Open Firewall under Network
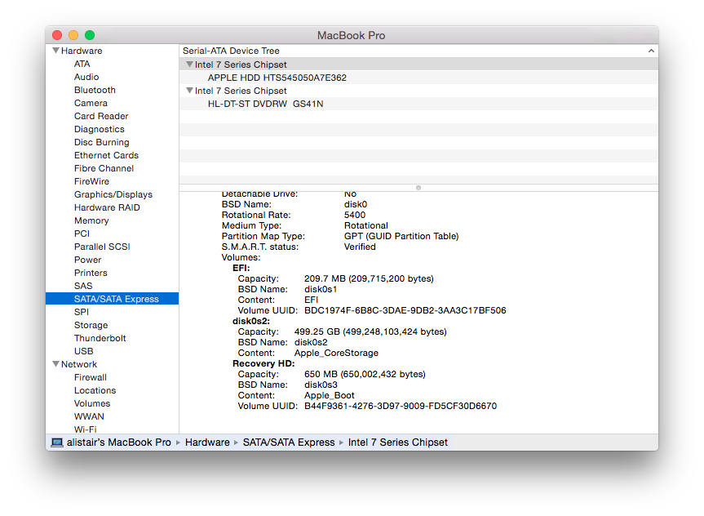Viewport: 704px width, 516px height. pyautogui.click(x=91, y=377)
